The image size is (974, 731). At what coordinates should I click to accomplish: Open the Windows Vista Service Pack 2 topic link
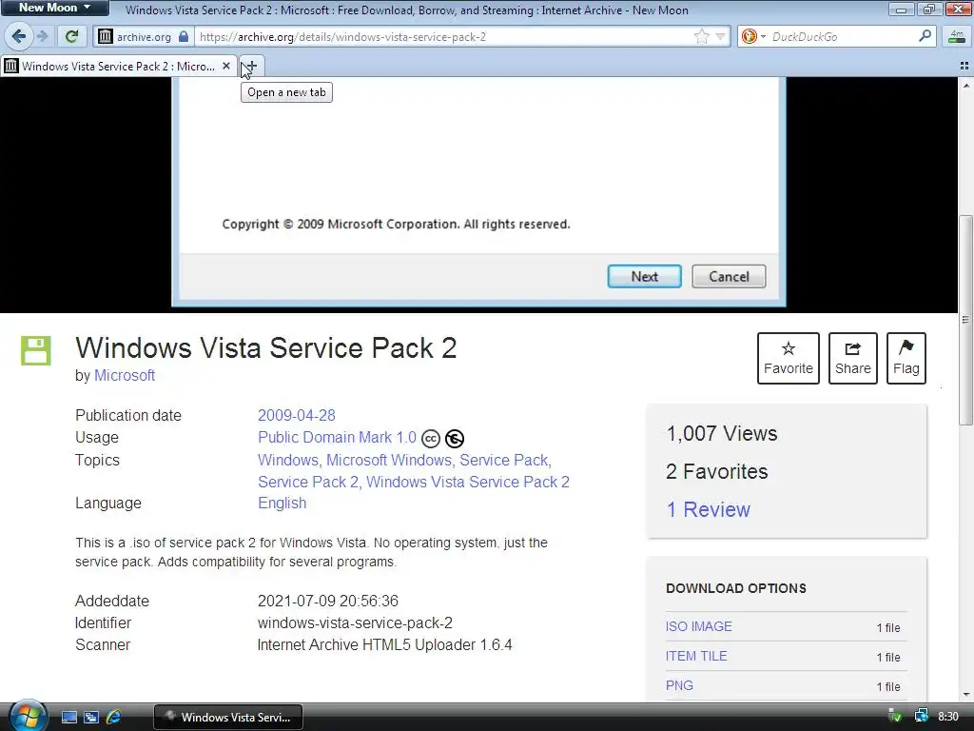click(x=468, y=482)
